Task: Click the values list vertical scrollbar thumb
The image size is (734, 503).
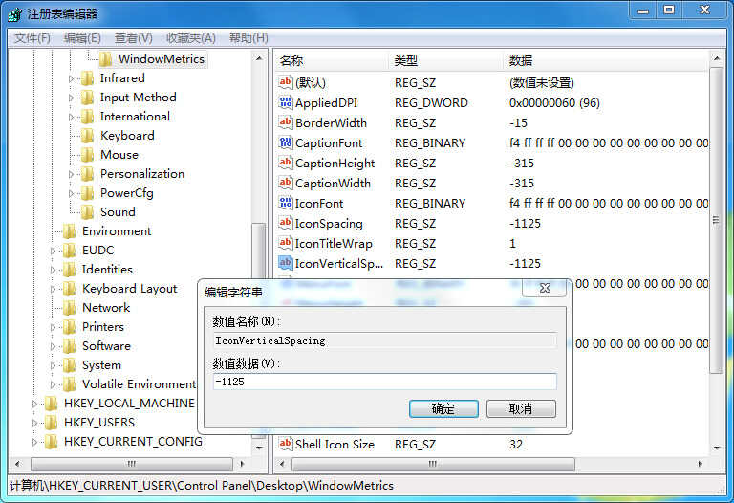Action: point(716,220)
